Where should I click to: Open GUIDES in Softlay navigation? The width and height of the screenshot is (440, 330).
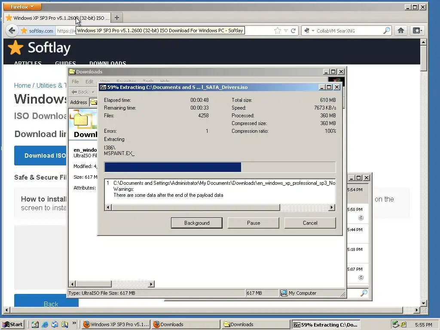65,63
